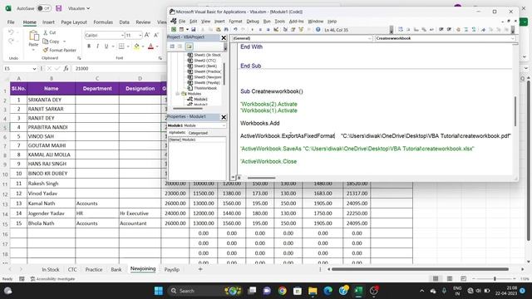The height and width of the screenshot is (299, 532).
Task: Click the Undo arrow in Excel ribbon
Action: pyautogui.click(x=11, y=32)
